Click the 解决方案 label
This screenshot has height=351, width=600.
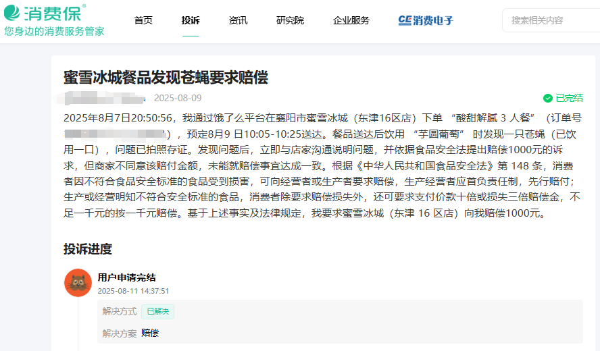click(120, 333)
